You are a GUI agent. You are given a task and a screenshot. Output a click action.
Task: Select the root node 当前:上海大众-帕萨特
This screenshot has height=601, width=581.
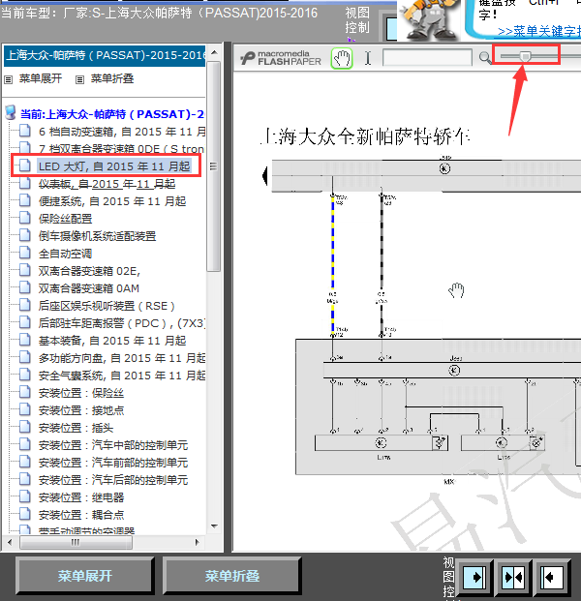click(x=112, y=114)
